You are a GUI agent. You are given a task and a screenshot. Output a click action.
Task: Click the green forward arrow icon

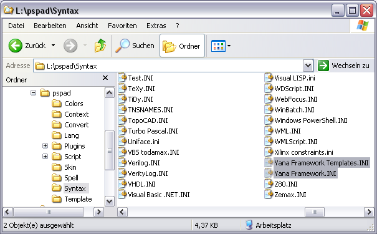click(x=70, y=46)
